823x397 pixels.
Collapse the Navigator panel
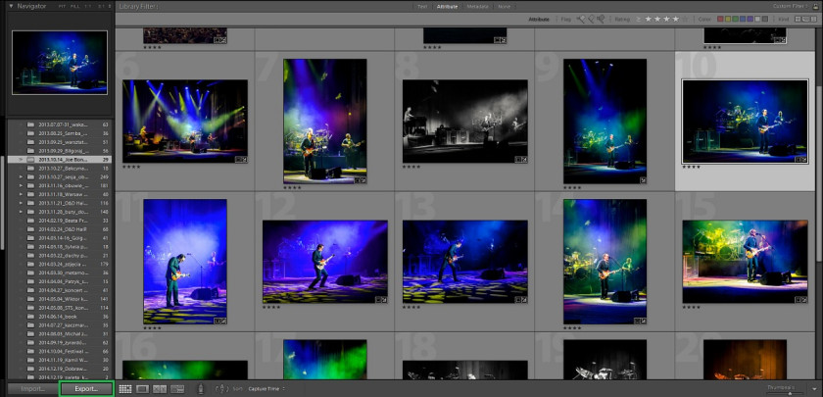[x=11, y=6]
